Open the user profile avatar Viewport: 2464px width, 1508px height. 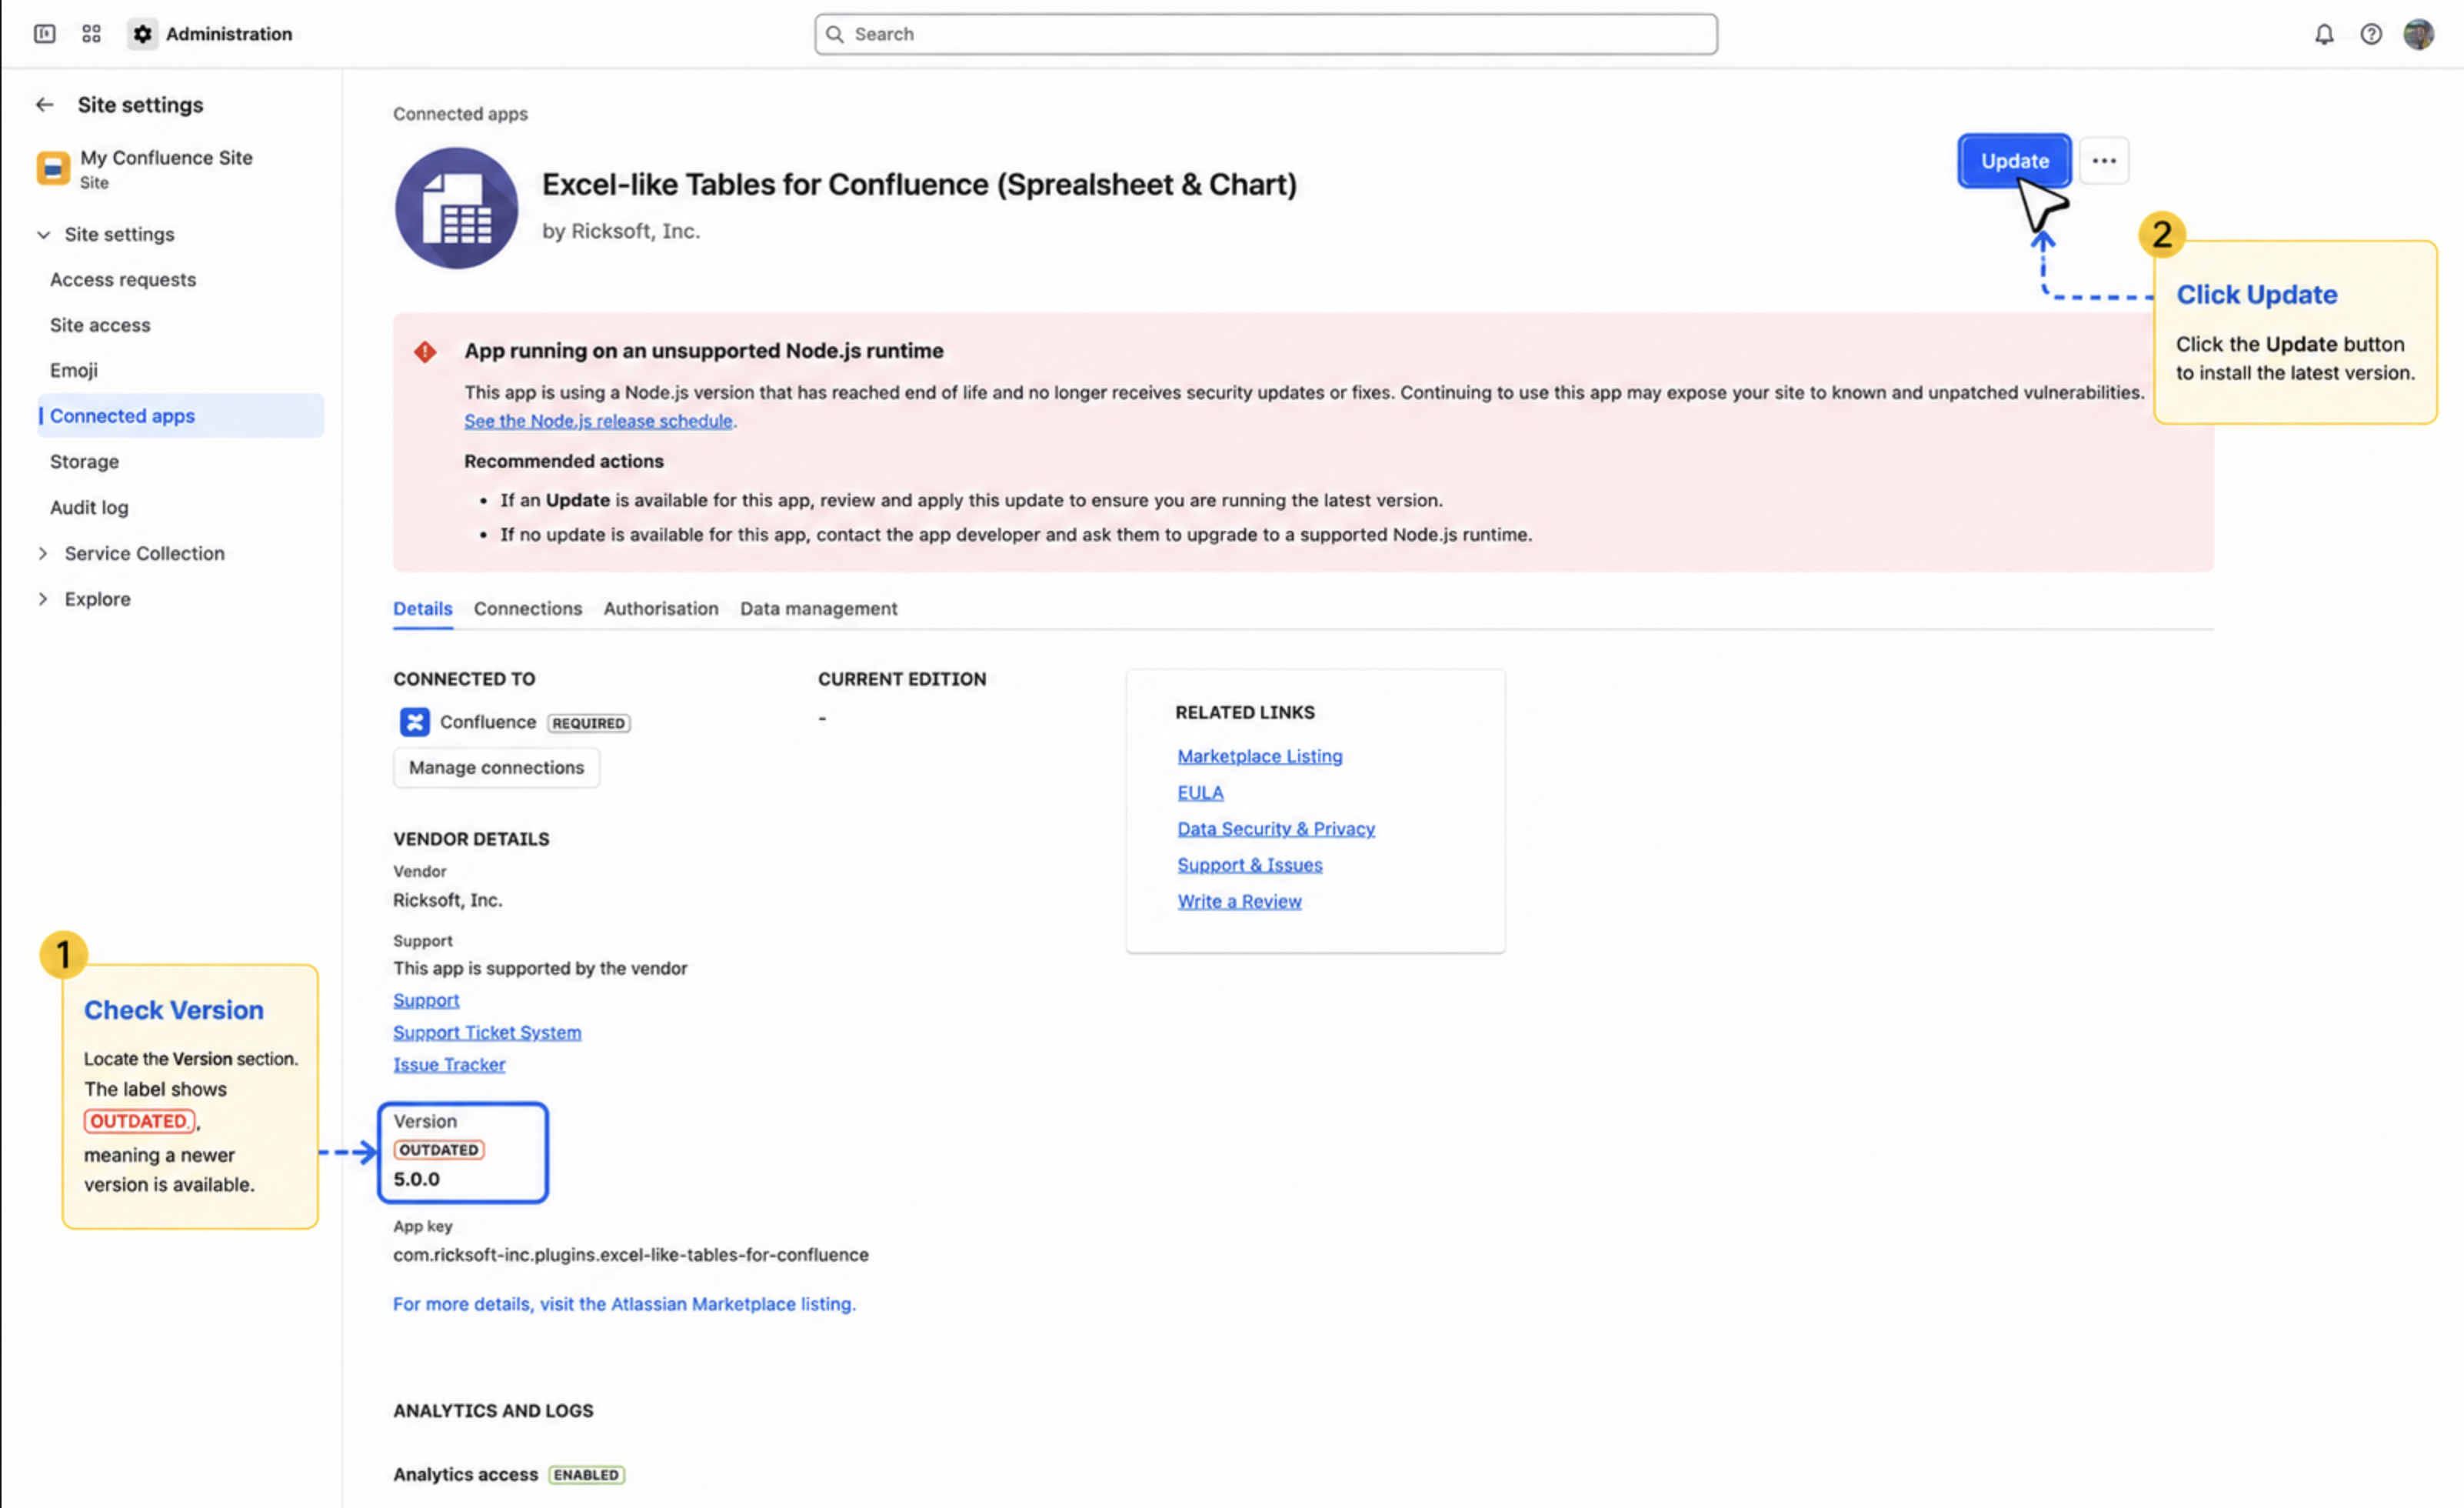point(2419,34)
